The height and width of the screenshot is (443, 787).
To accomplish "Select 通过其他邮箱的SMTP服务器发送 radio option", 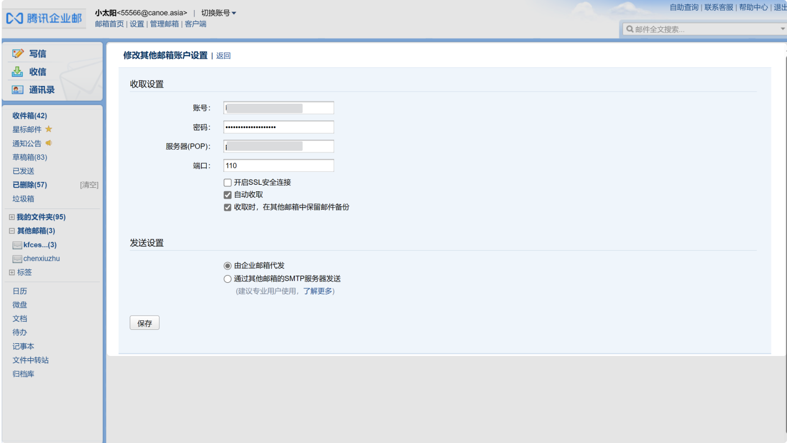I will tap(228, 279).
